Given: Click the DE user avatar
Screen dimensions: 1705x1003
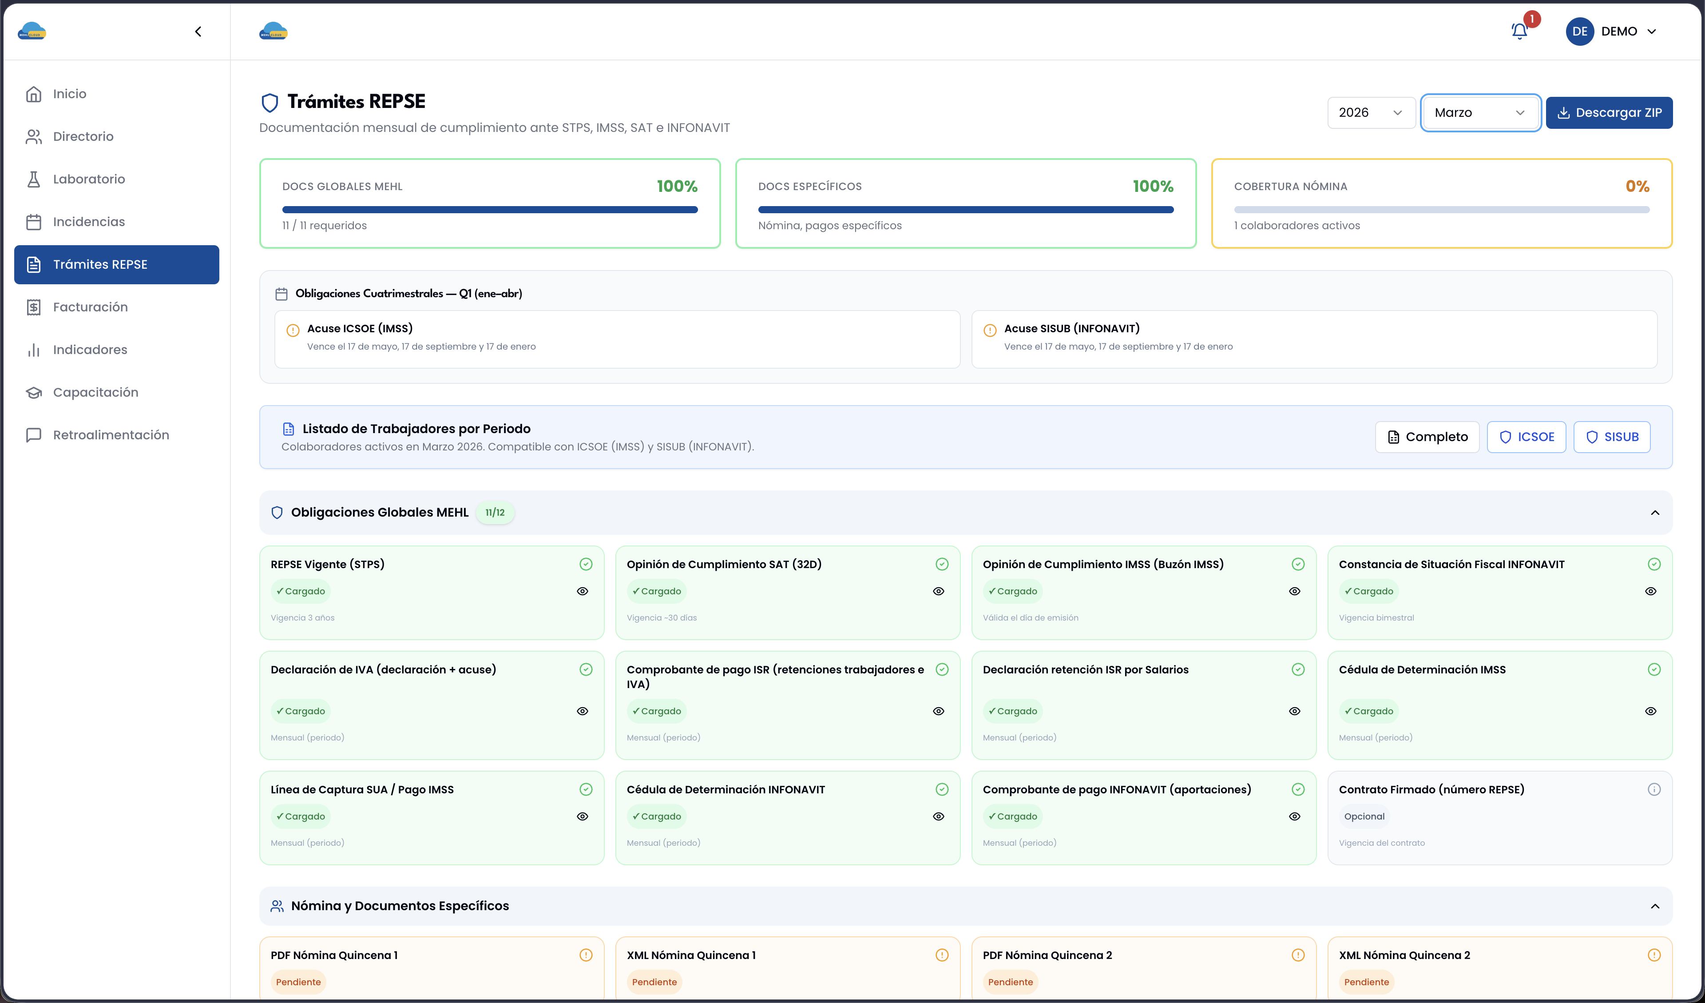Looking at the screenshot, I should pos(1579,31).
